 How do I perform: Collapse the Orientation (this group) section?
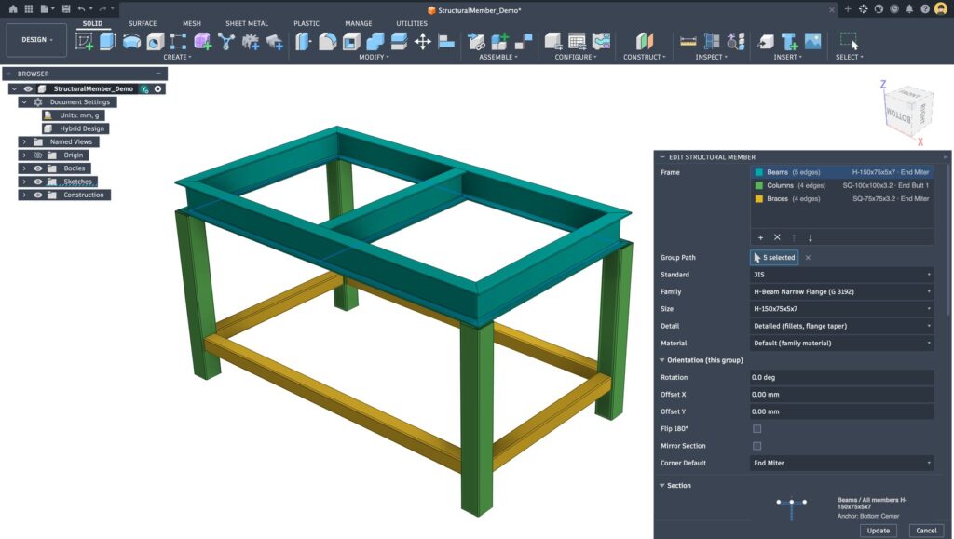662,360
